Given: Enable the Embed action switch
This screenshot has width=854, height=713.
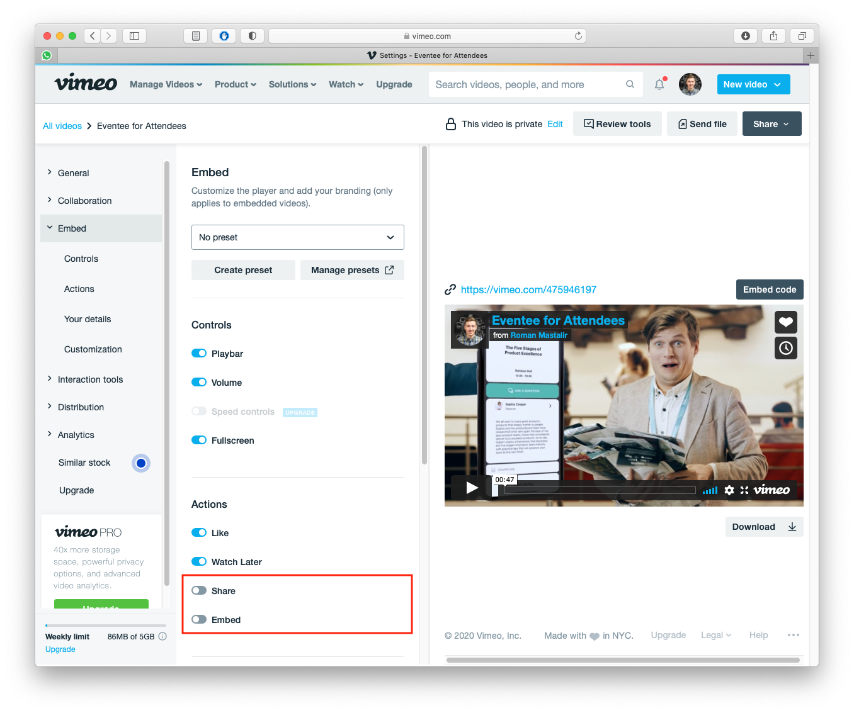Looking at the screenshot, I should [199, 619].
